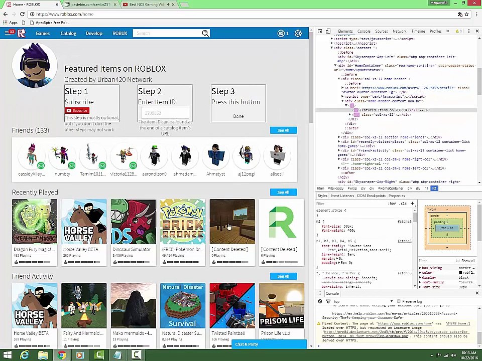Click See All next to Friends
The image size is (482, 361).
point(283,130)
